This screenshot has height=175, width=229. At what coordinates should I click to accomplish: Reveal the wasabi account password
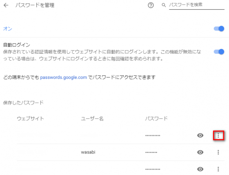click(200, 152)
